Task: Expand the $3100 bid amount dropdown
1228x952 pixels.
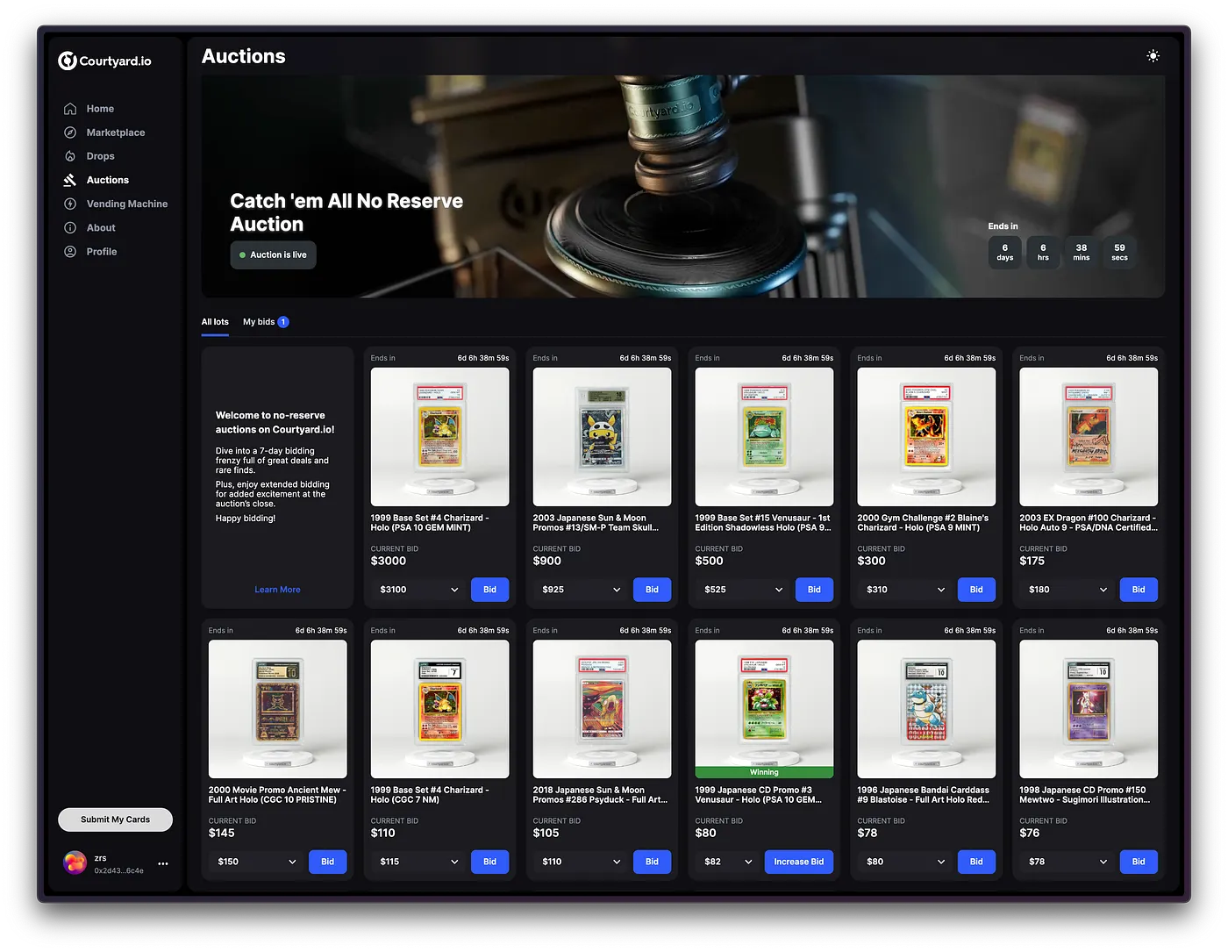Action: pos(418,590)
